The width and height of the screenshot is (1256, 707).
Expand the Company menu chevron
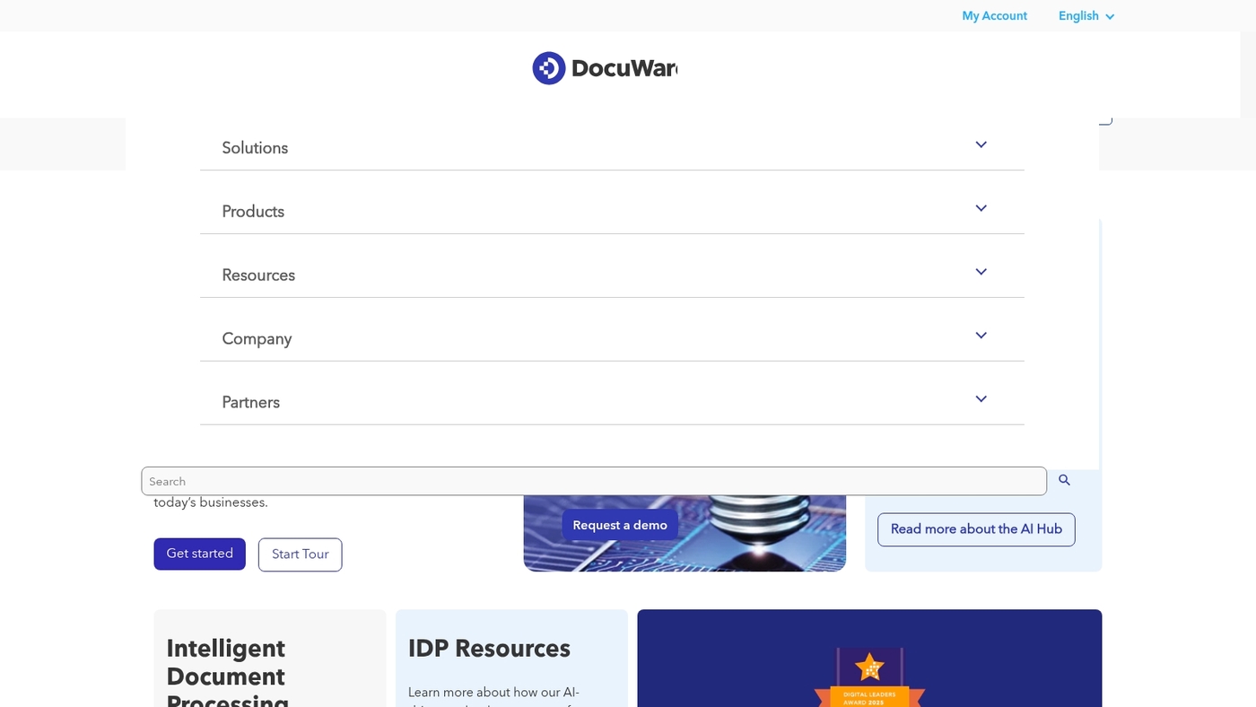click(x=981, y=336)
